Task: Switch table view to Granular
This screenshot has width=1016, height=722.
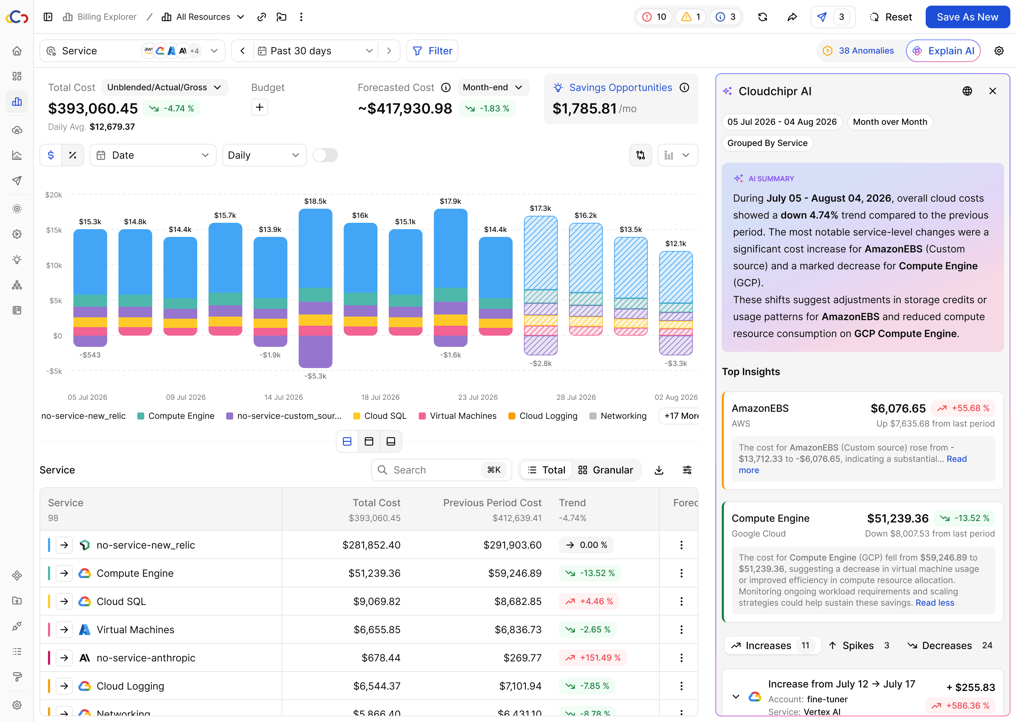Action: click(605, 470)
